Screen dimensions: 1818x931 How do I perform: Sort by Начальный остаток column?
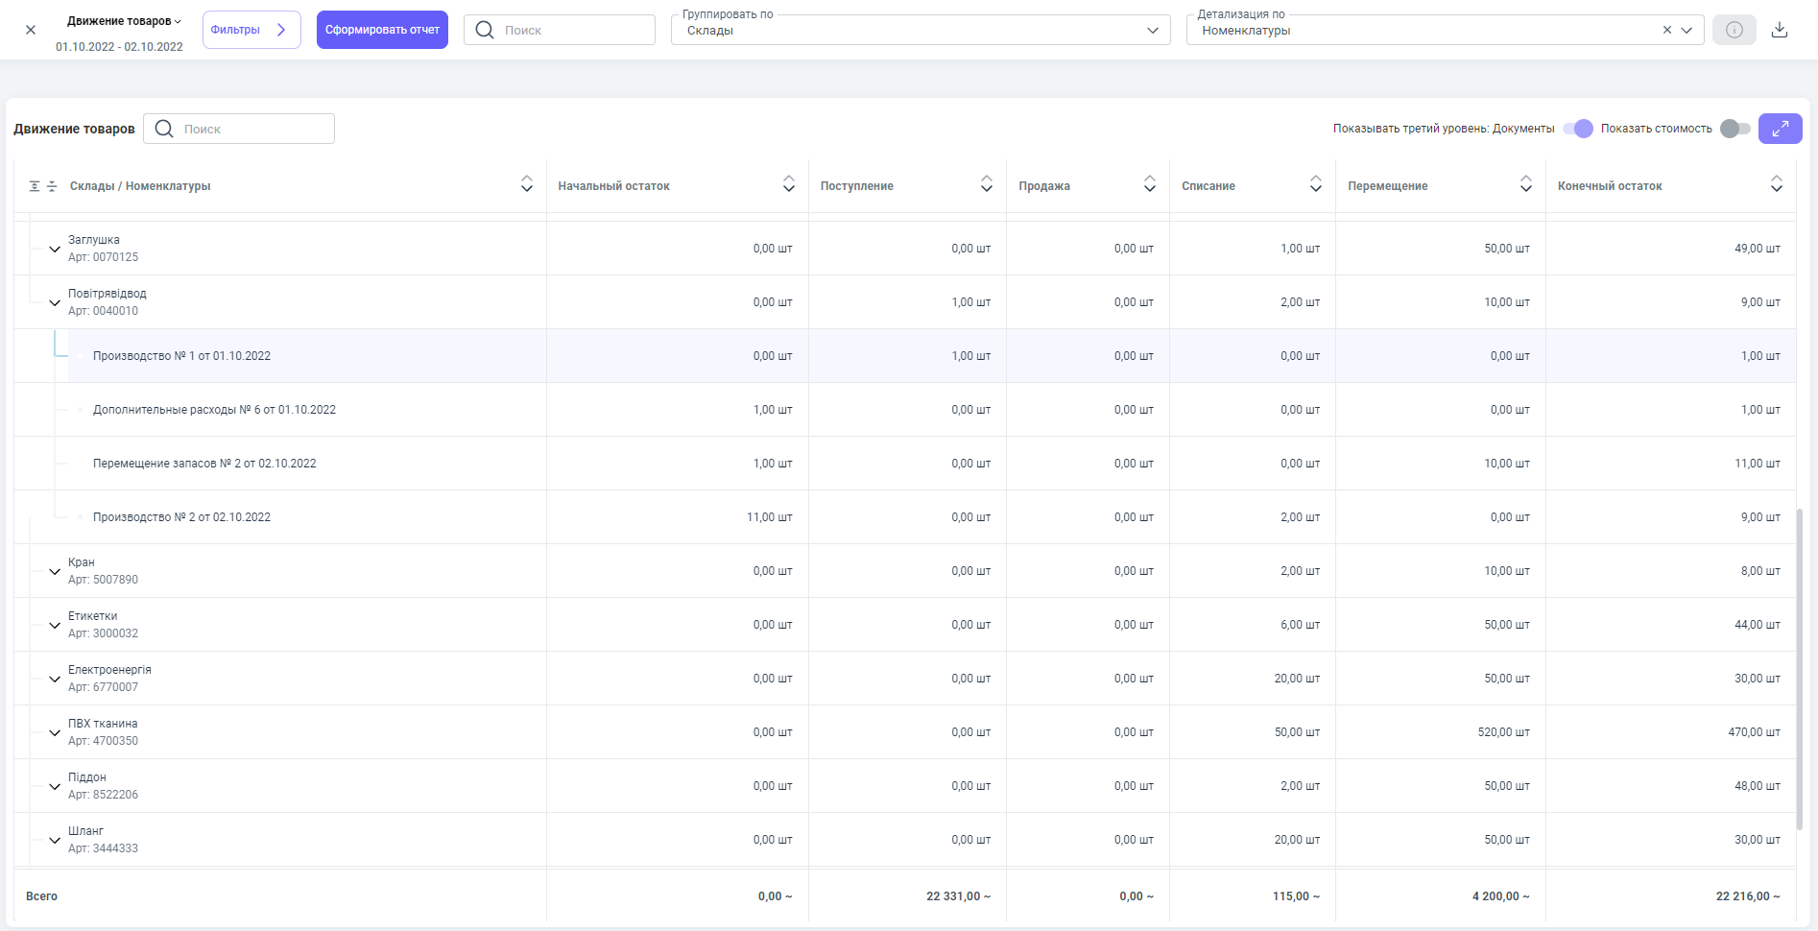pos(788,184)
